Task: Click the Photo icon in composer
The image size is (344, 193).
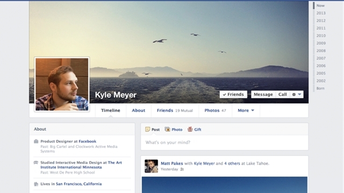Action: 167,129
